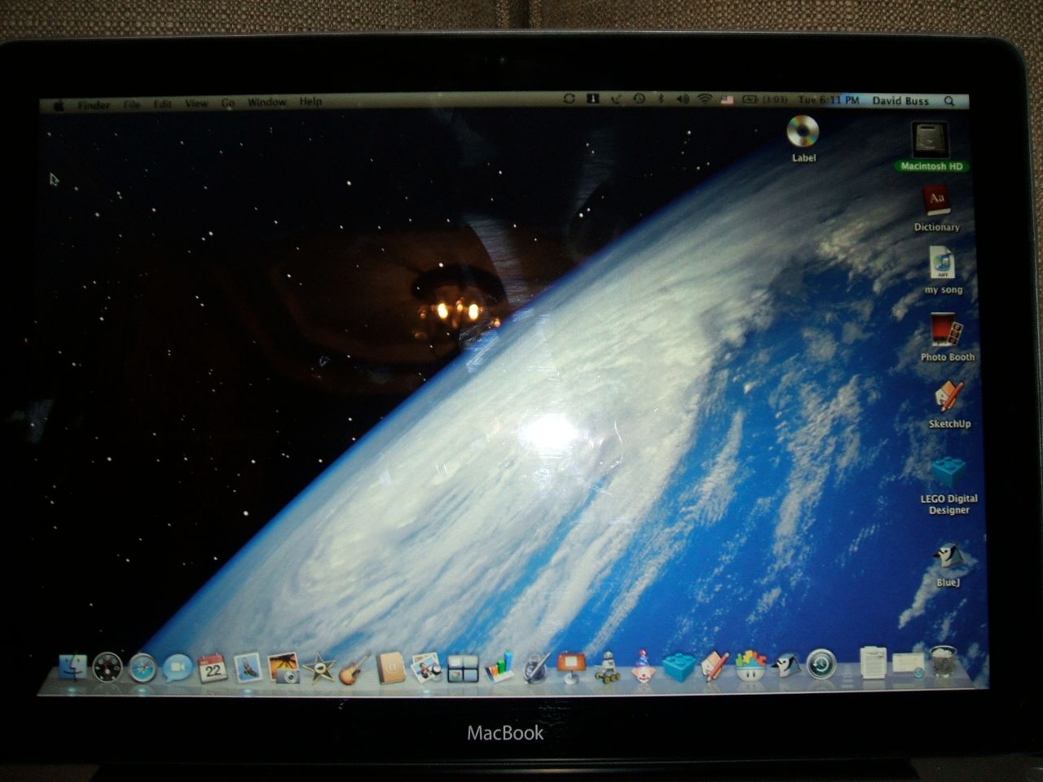Image resolution: width=1043 pixels, height=782 pixels.
Task: Toggle Bluetooth via its menu bar icon
Action: 661,101
